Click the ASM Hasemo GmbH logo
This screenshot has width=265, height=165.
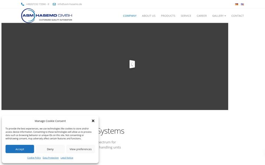[47, 16]
